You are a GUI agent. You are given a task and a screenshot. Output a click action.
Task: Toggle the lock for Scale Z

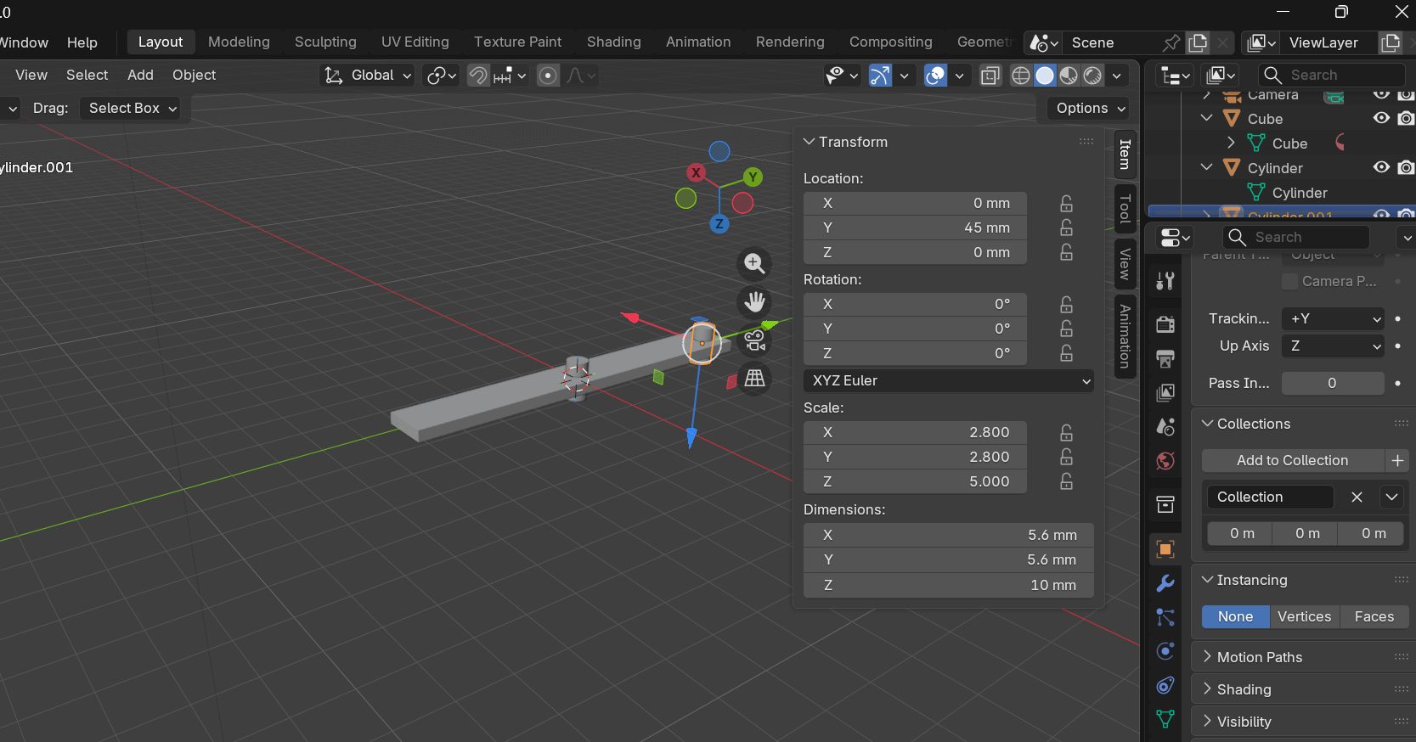(x=1066, y=482)
